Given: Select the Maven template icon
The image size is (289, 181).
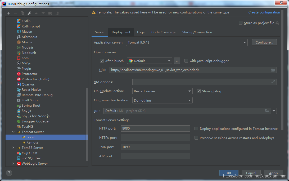Looking at the screenshot, I should click(19, 32).
